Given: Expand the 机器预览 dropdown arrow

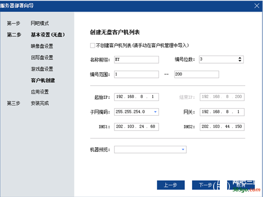Looking at the screenshot, I should pos(183,150).
